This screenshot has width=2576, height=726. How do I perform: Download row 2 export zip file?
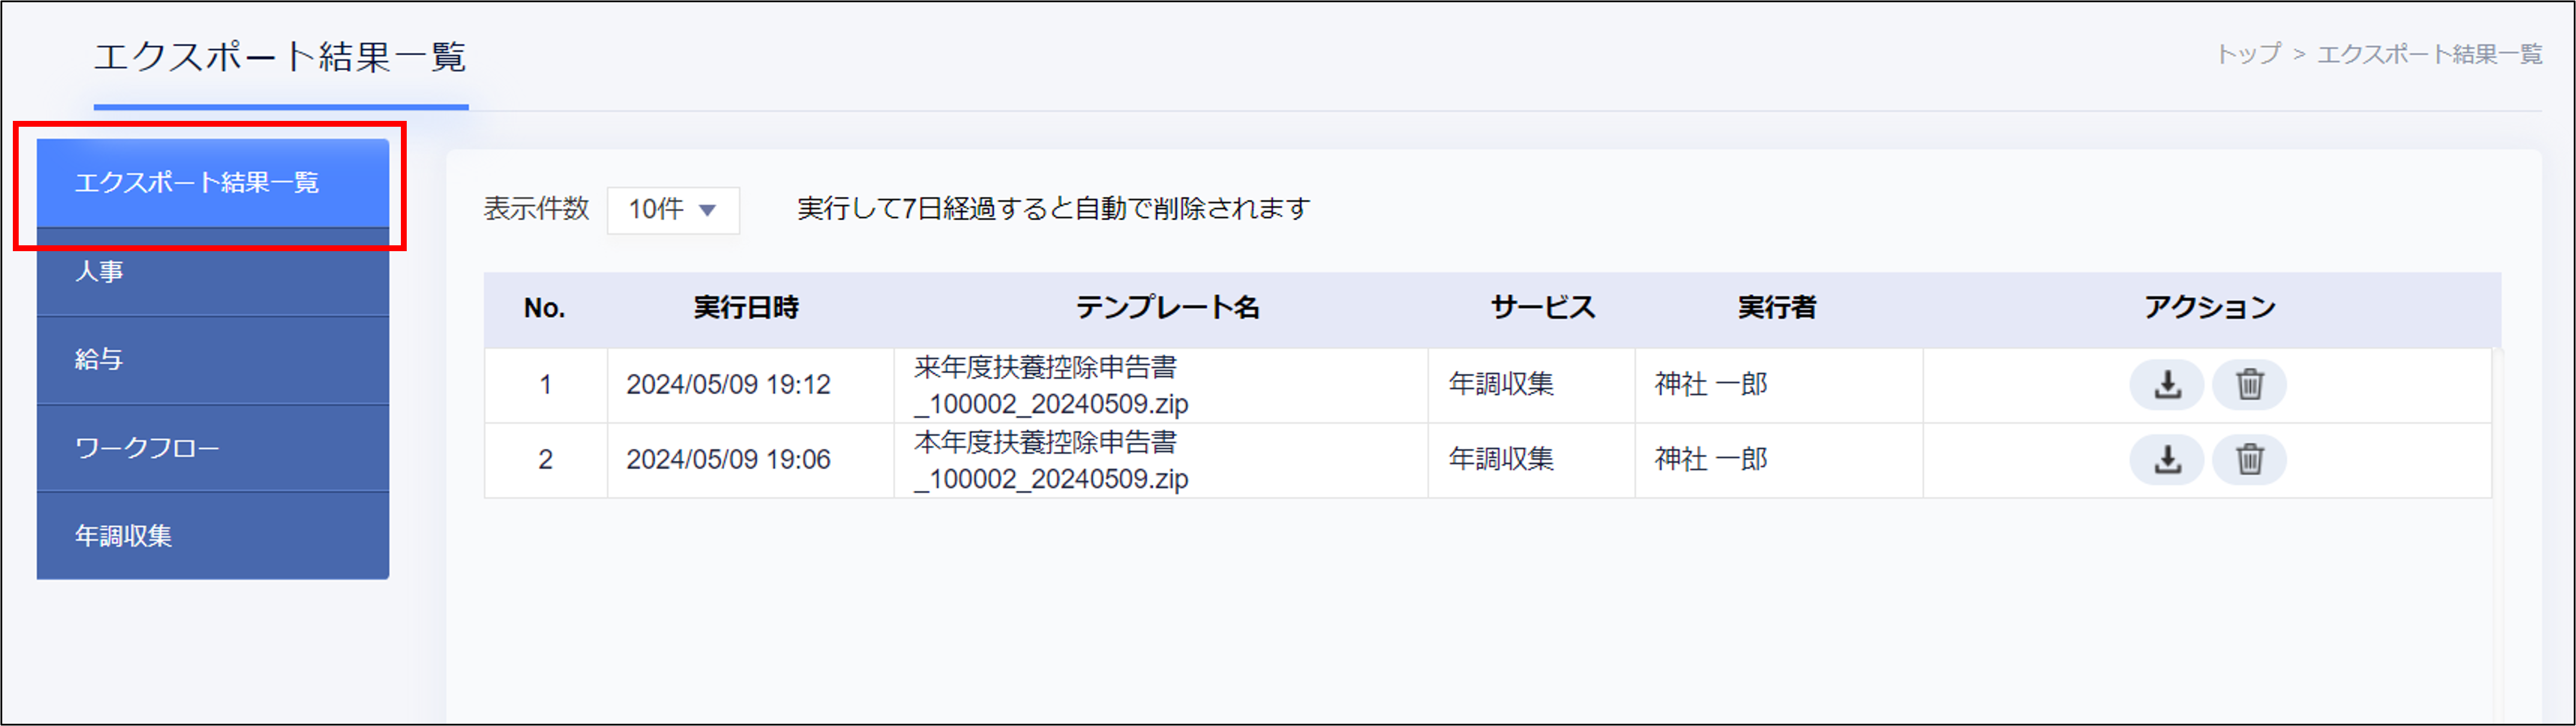2166,460
